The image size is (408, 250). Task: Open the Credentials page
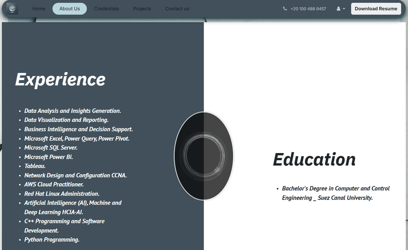point(106,9)
